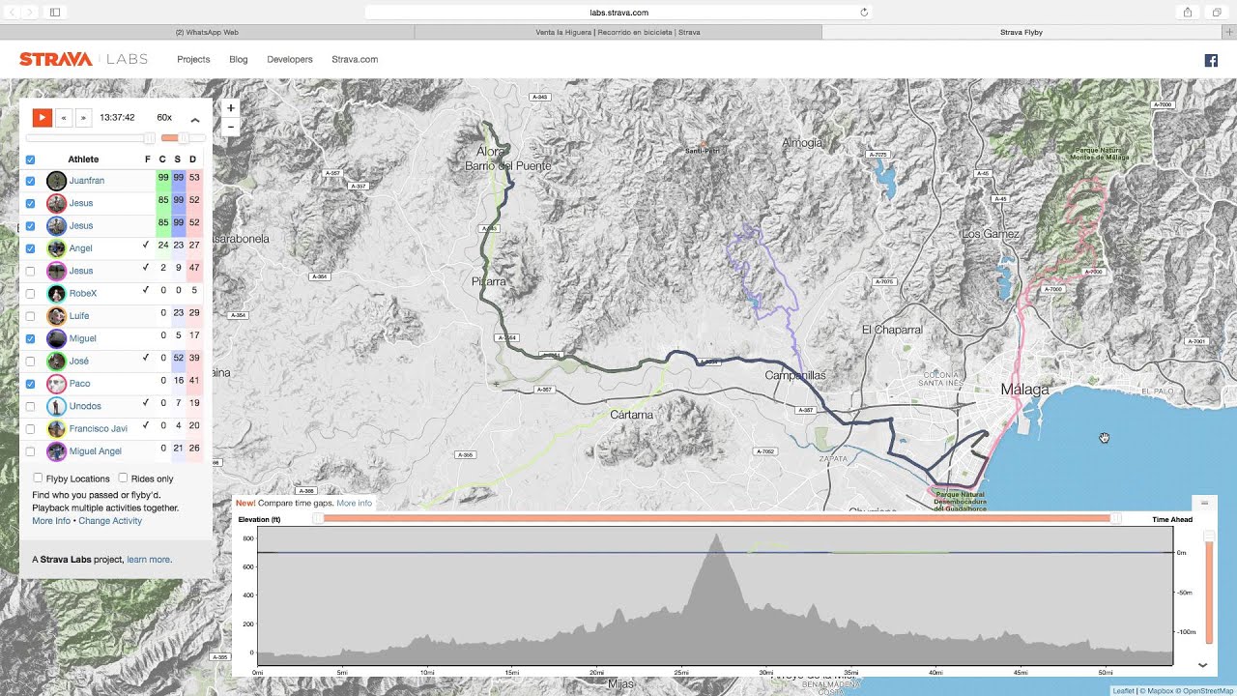Enable the Flyby Locations checkbox
The width and height of the screenshot is (1237, 696).
click(38, 478)
